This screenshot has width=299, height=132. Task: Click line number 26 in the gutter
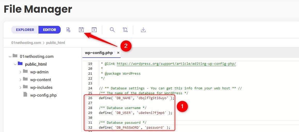pyautogui.click(x=90, y=98)
